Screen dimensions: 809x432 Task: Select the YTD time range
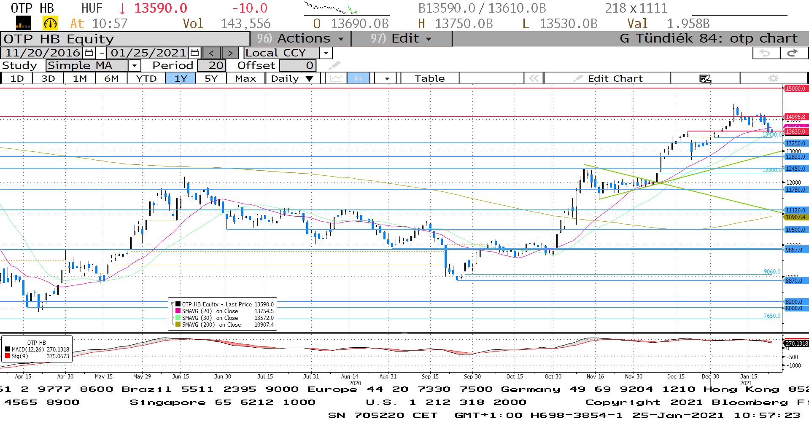coord(146,78)
